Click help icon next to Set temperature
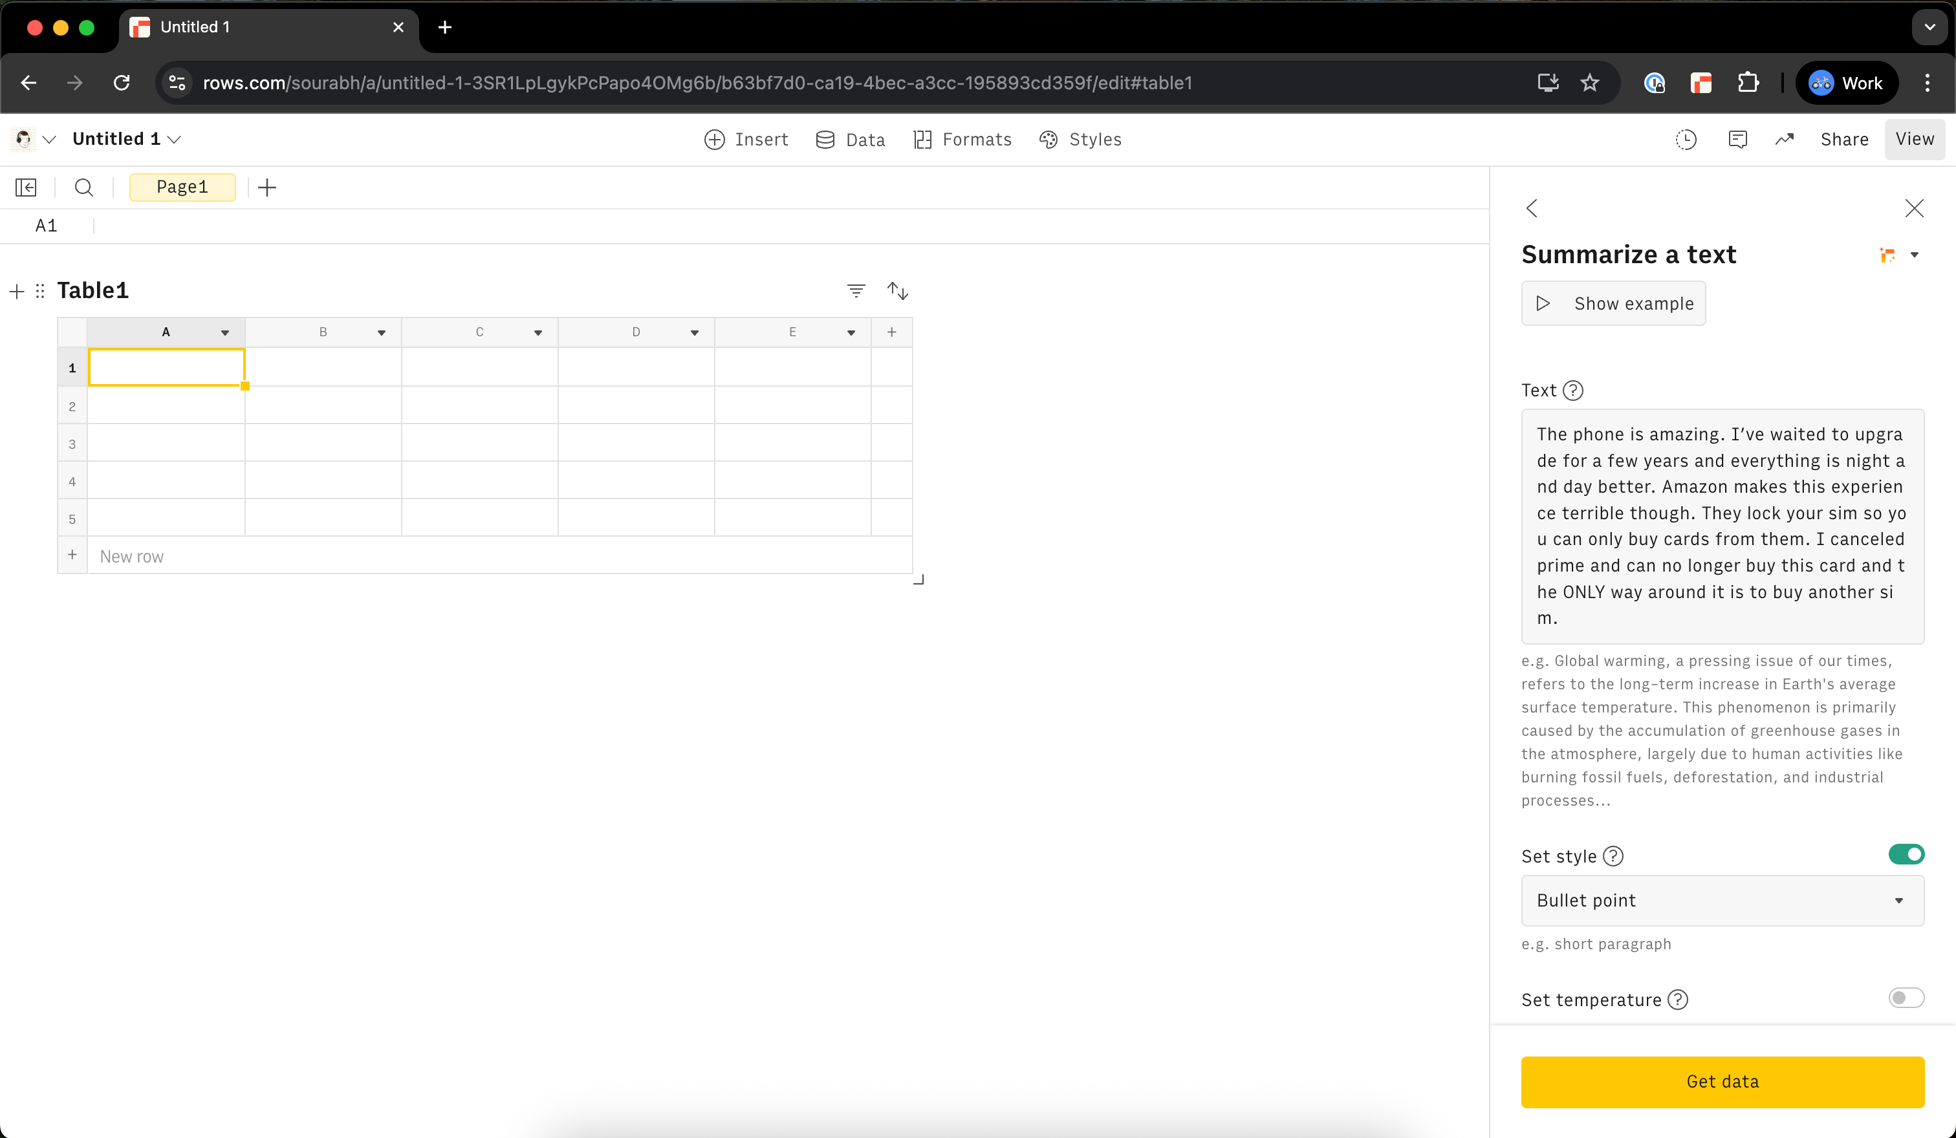 point(1678,999)
